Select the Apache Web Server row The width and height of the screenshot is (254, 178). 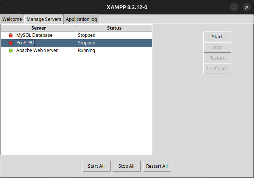37,50
